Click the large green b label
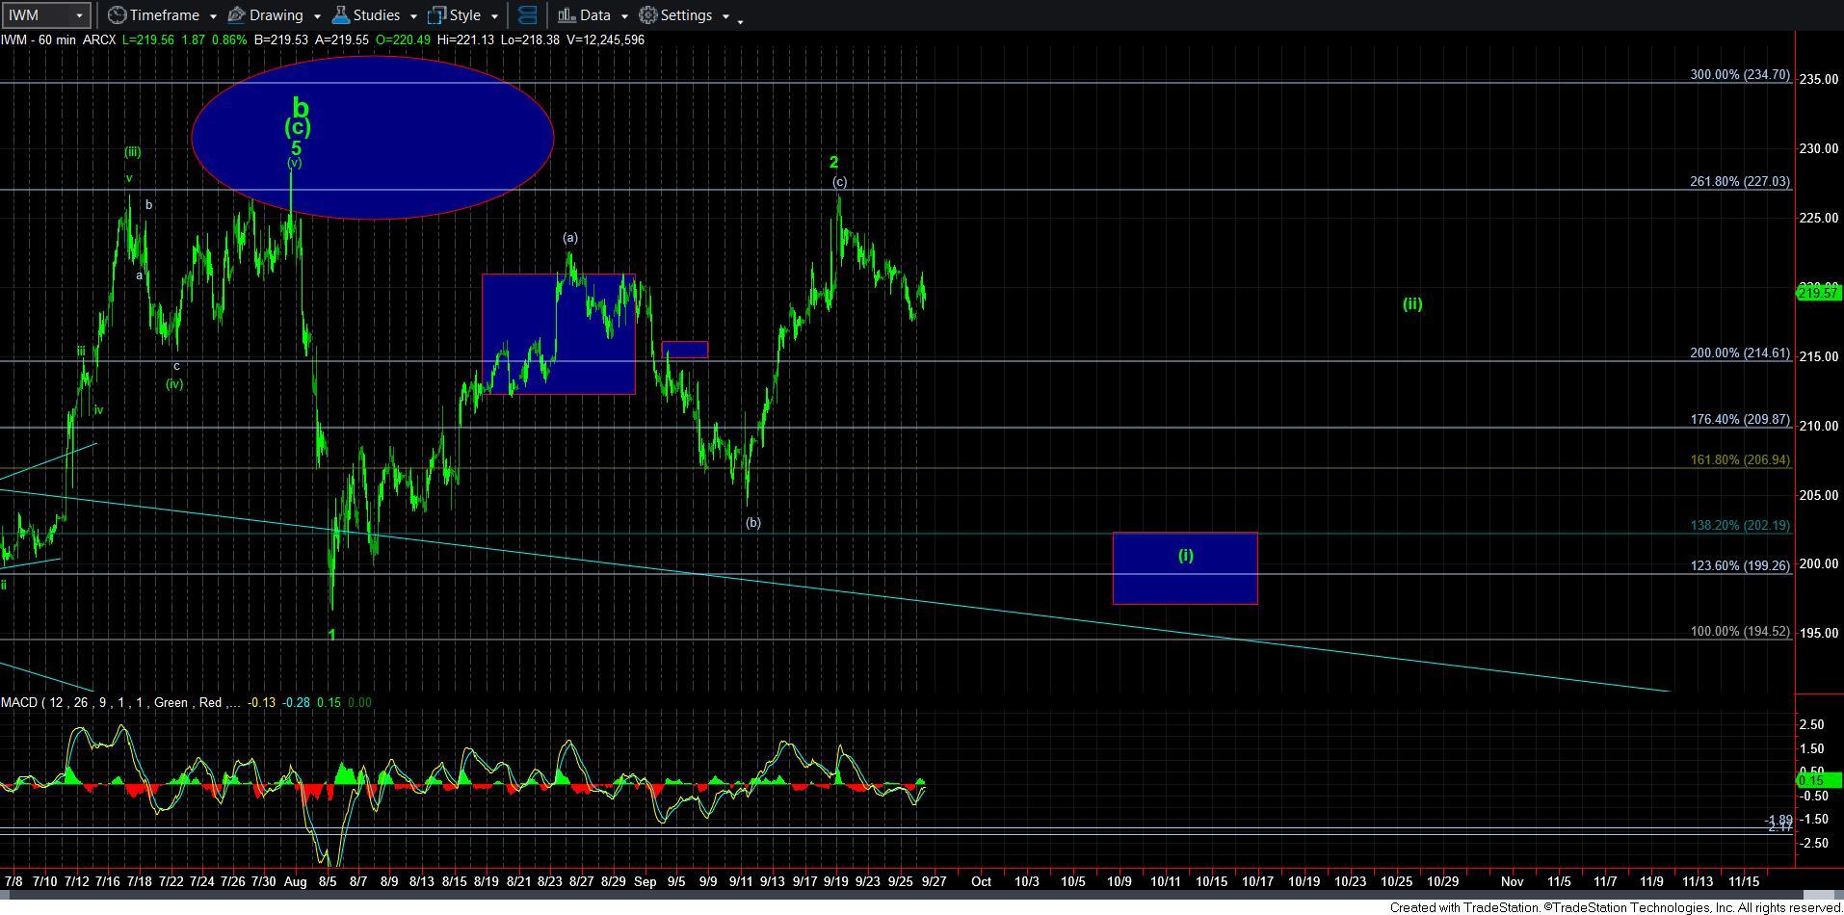1844x915 pixels. coord(301,106)
